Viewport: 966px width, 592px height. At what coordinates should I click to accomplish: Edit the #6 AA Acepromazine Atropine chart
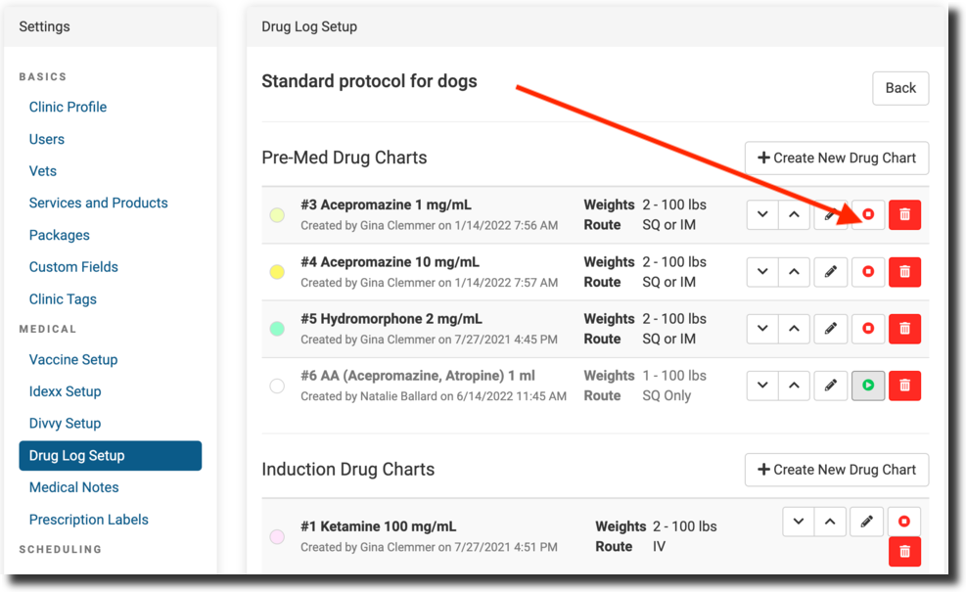tap(831, 386)
